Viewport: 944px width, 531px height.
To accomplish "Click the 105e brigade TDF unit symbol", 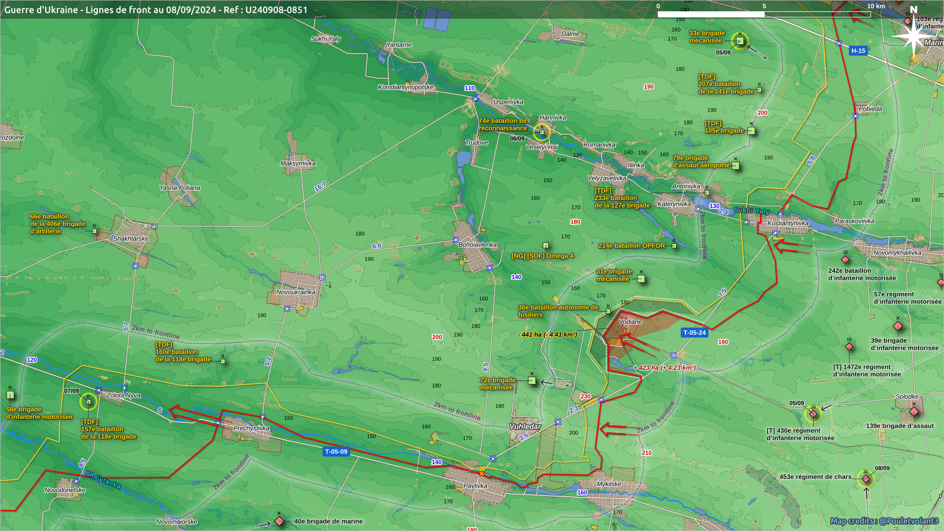I will [x=751, y=131].
